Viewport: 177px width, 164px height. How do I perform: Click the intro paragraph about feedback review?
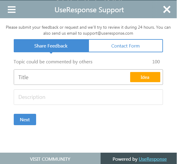pyautogui.click(x=88, y=30)
